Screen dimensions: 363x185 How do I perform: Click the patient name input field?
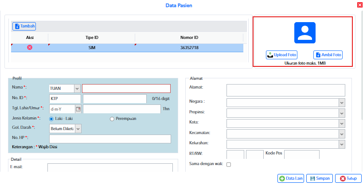(x=126, y=89)
